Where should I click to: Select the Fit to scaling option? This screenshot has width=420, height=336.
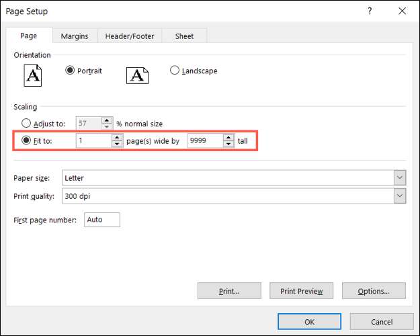click(x=27, y=141)
